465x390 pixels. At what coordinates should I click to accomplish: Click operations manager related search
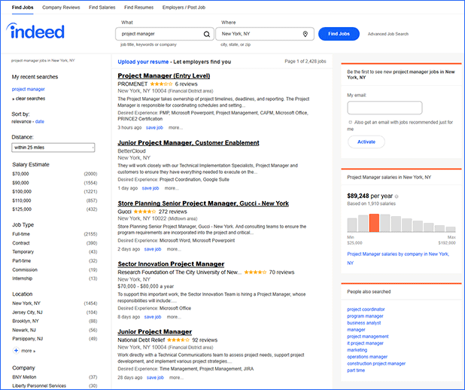(x=367, y=357)
